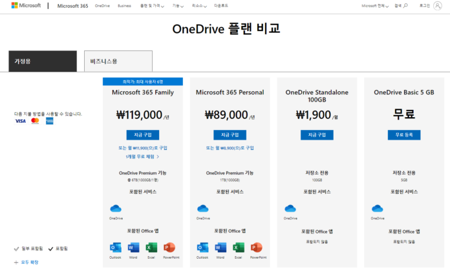
Task: Click 지금 구입 for OneDrive Standalone 100GB
Action: coord(317,135)
